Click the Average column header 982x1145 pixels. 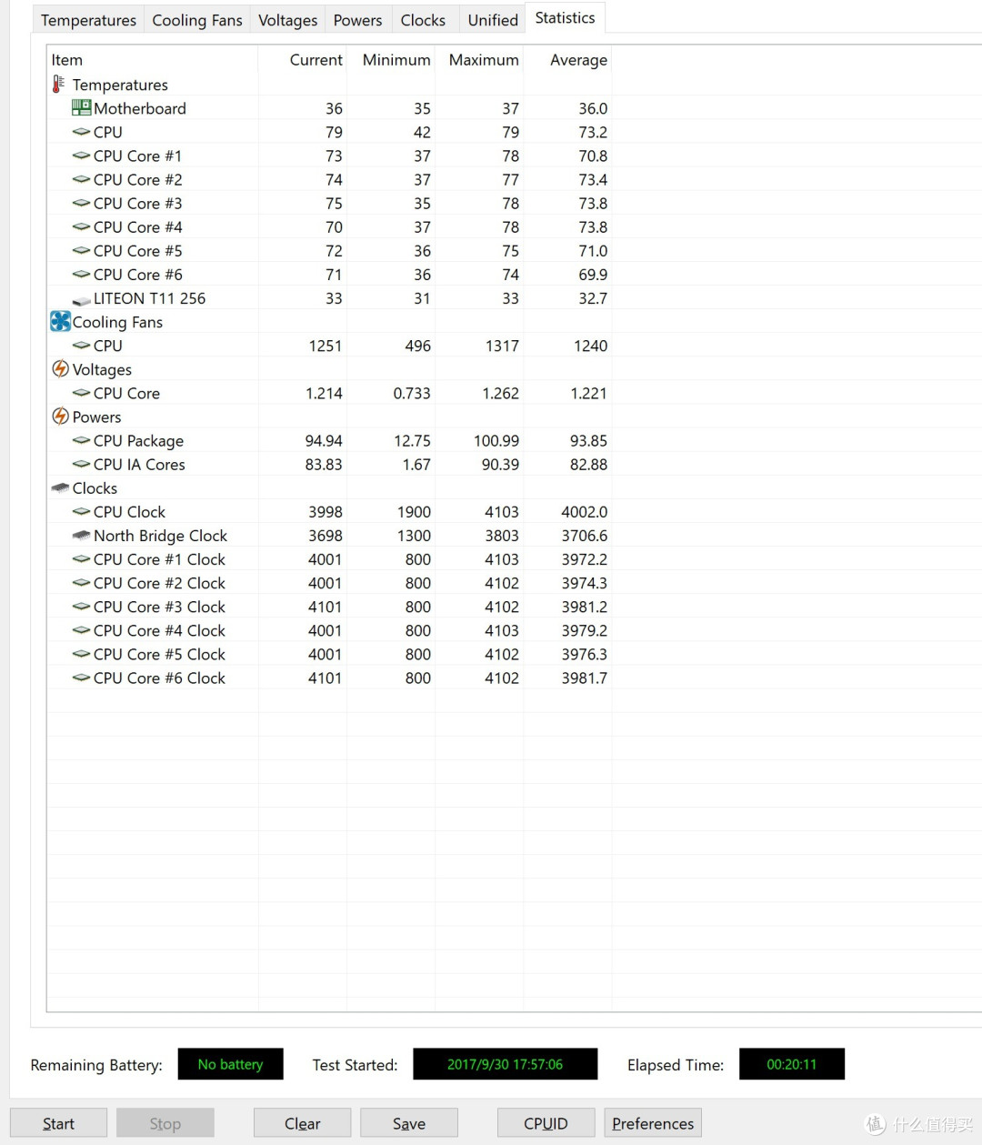point(567,60)
